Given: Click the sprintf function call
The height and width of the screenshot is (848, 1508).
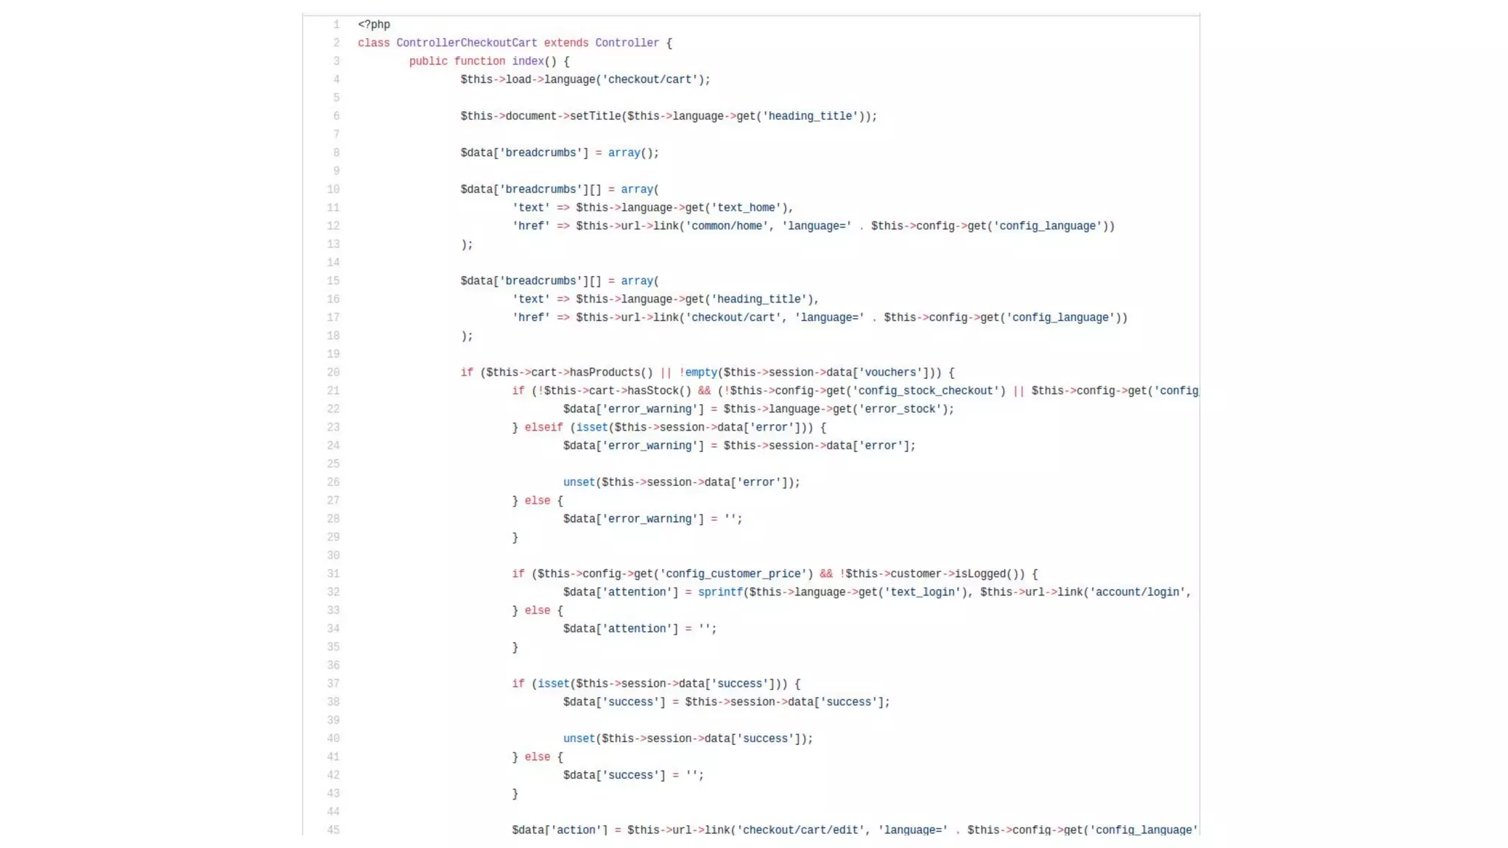Looking at the screenshot, I should click(720, 592).
